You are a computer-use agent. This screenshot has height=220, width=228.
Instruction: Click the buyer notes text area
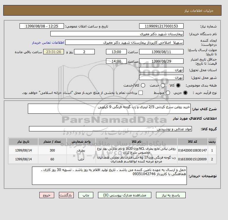[x=109, y=176]
